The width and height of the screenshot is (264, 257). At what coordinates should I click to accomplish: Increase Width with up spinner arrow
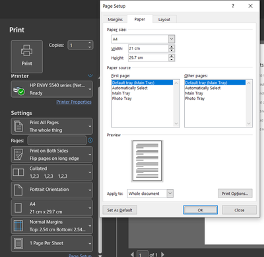pos(172,47)
